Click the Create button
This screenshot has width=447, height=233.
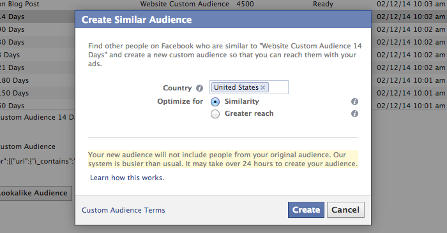(306, 209)
